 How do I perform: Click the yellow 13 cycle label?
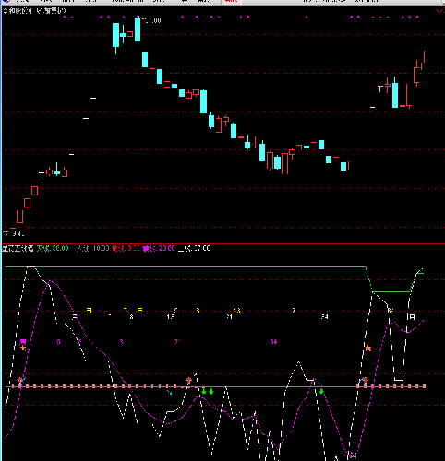click(x=236, y=311)
